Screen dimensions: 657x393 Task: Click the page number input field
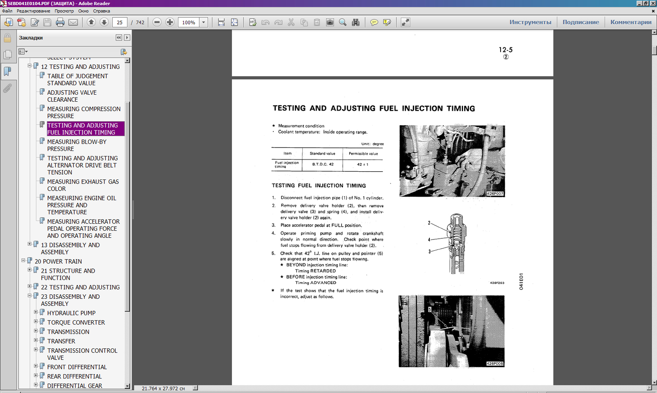119,22
